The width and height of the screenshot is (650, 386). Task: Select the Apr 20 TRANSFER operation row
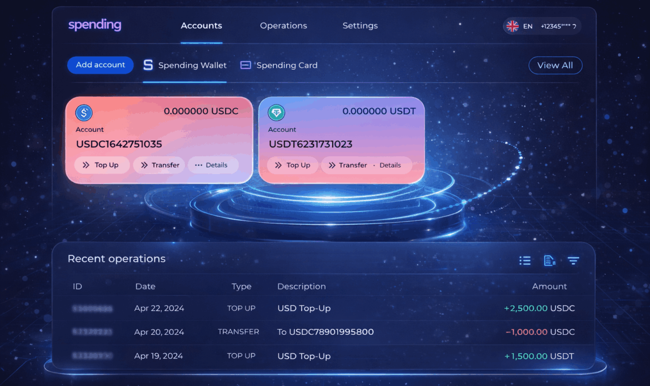324,332
